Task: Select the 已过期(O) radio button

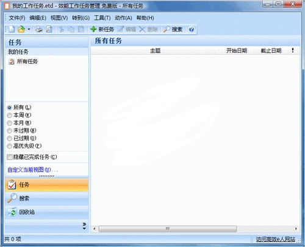Action: [9, 138]
